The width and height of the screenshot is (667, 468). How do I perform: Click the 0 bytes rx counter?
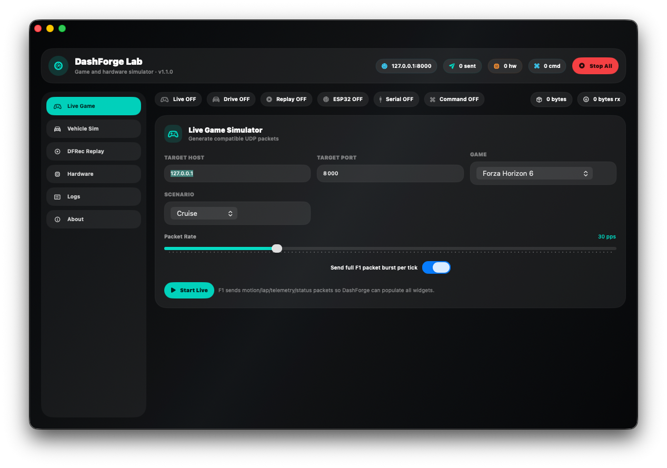pos(602,99)
